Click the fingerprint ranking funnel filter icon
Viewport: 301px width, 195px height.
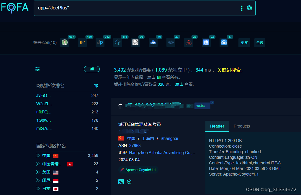pyautogui.click(x=96, y=86)
